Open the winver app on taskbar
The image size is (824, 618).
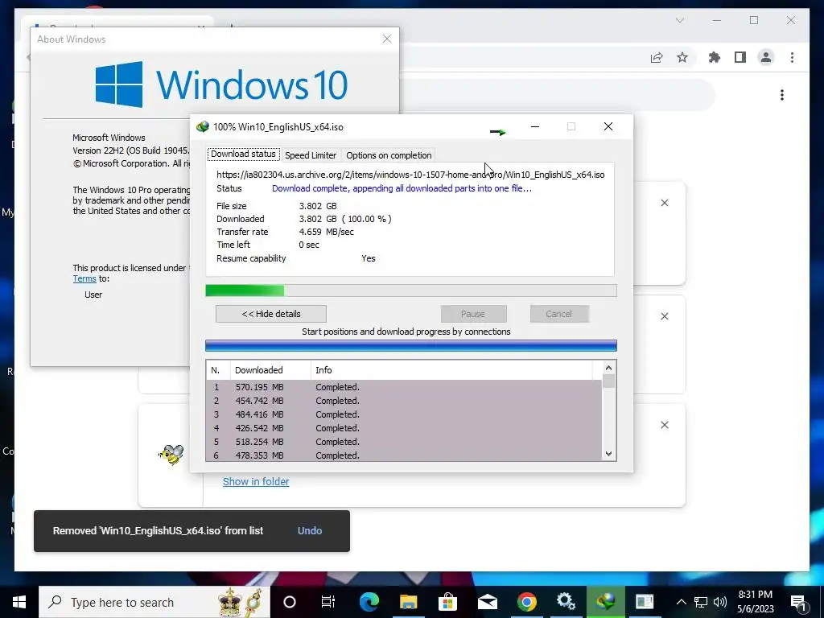tap(645, 602)
